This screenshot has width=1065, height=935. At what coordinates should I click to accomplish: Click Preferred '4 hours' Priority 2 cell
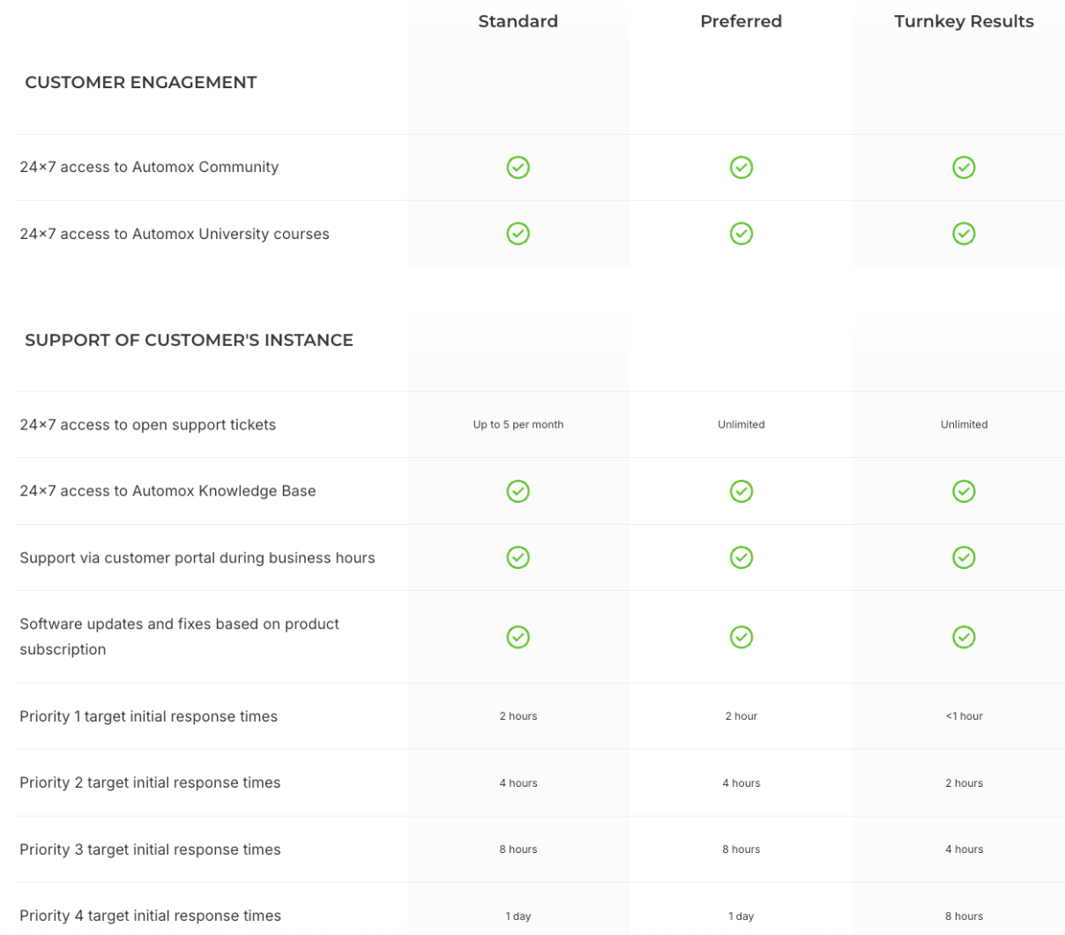point(741,783)
